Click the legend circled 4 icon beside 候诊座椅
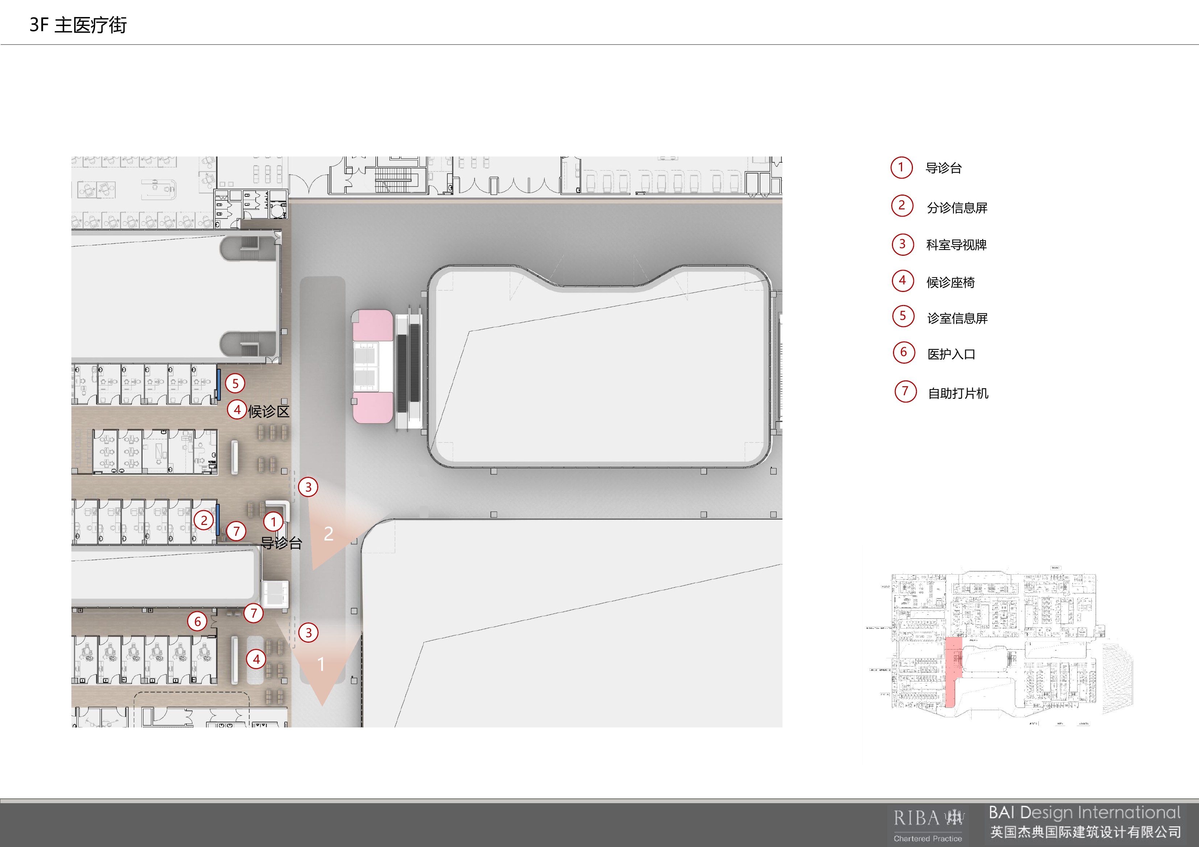 point(902,281)
